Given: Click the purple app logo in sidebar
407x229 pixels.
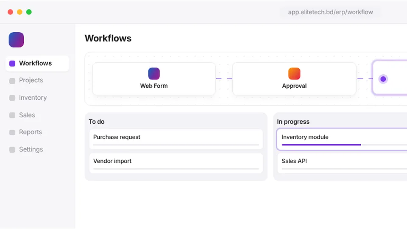Looking at the screenshot, I should tap(17, 40).
